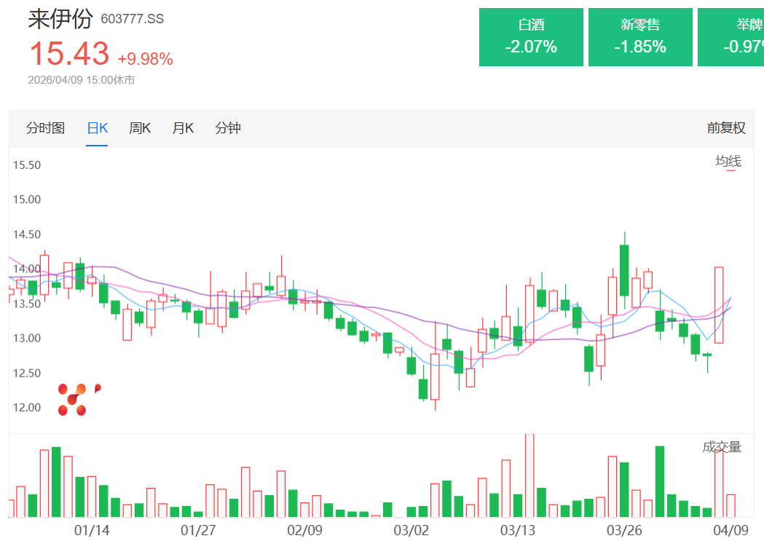764x541 pixels.
Task: Click the tall green candlestick peaking above 14.50
Action: click(624, 270)
